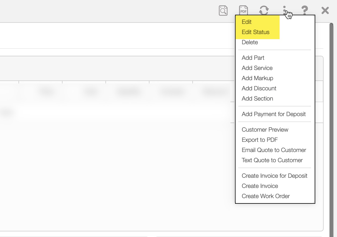Open Customer Preview from menu
The height and width of the screenshot is (237, 337).
click(265, 130)
